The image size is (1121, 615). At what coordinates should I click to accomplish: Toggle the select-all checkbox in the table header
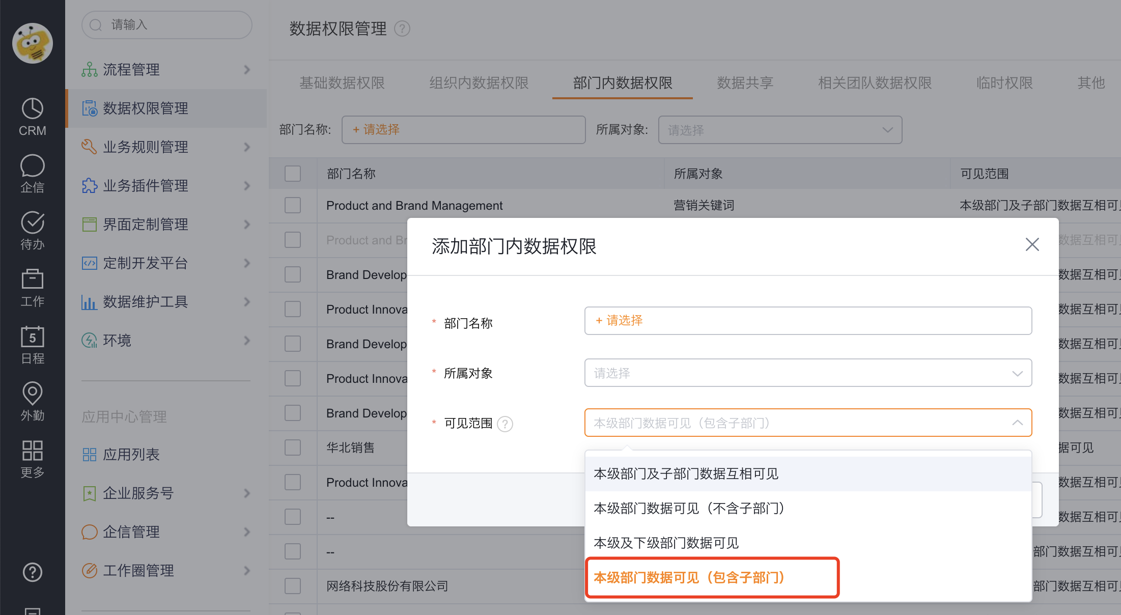coord(293,173)
